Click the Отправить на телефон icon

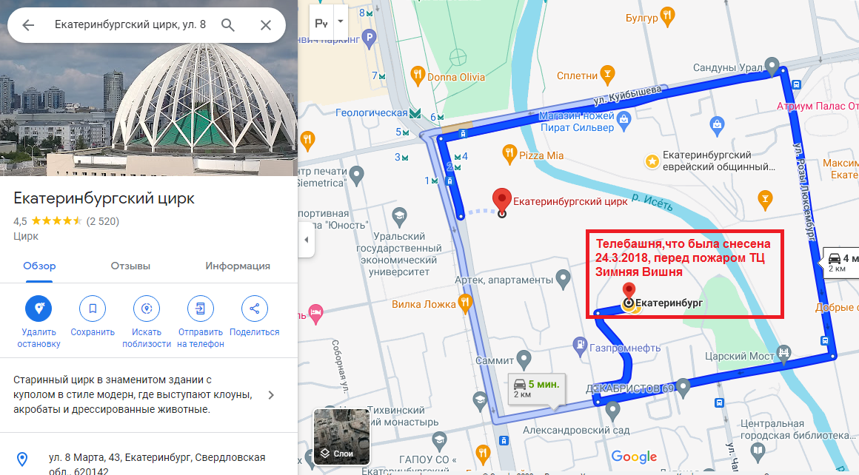point(201,309)
